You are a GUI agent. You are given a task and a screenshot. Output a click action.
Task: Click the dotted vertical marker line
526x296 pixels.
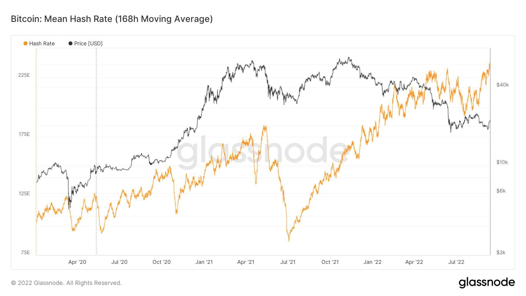tap(96, 151)
